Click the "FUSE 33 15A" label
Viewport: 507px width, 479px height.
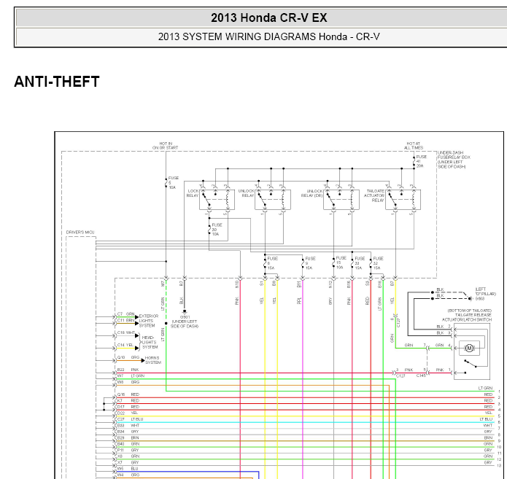tap(360, 263)
